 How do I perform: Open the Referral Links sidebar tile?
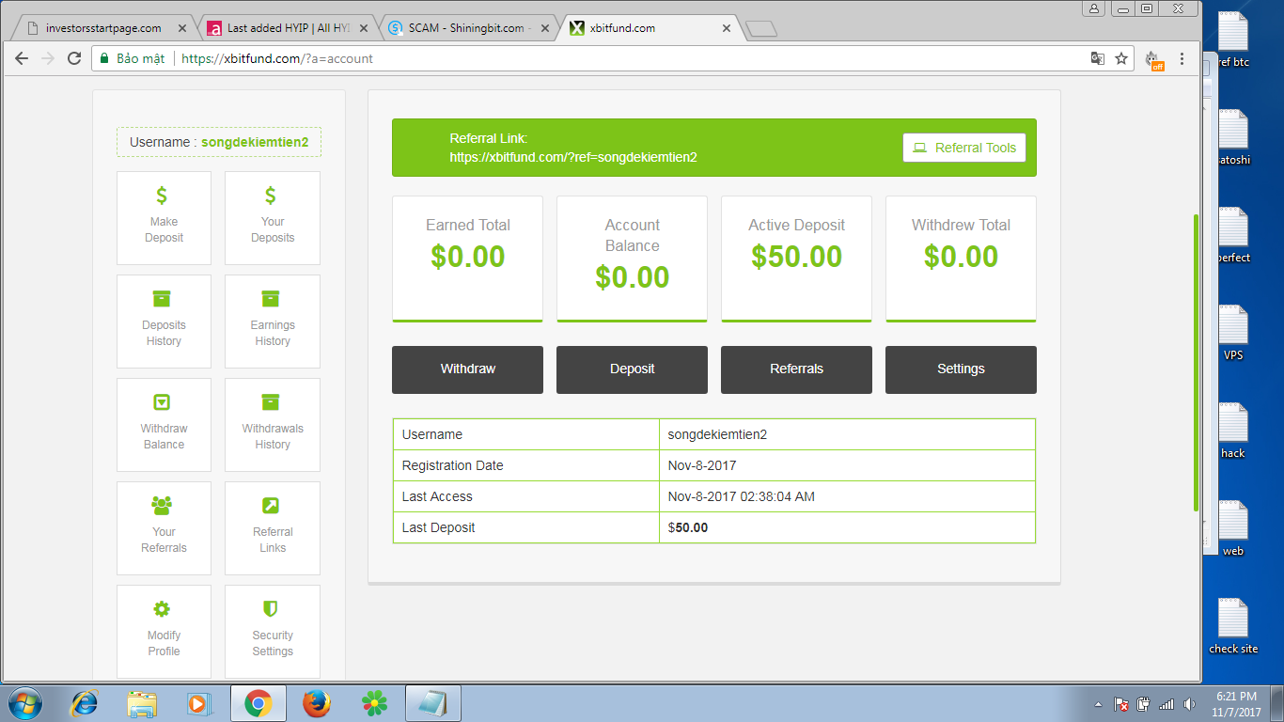pos(273,528)
